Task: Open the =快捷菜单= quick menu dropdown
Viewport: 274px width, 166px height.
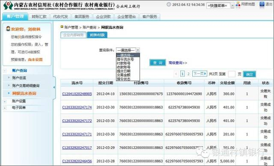Action: tap(220, 6)
